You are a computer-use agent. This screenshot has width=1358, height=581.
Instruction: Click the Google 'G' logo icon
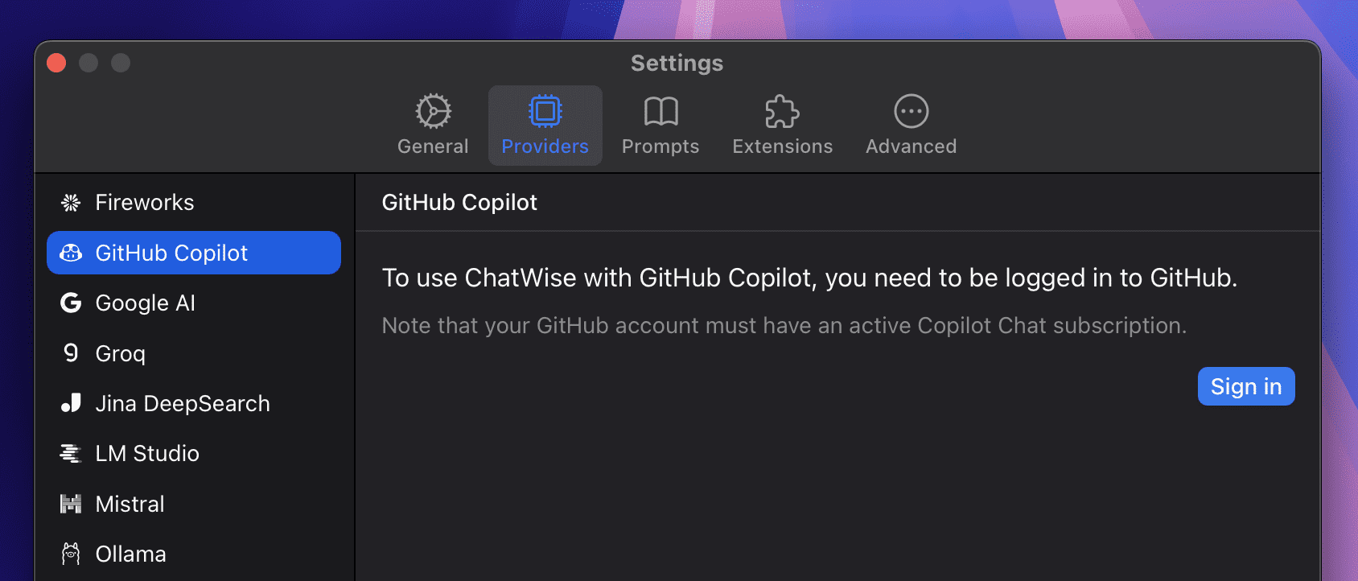[x=71, y=303]
